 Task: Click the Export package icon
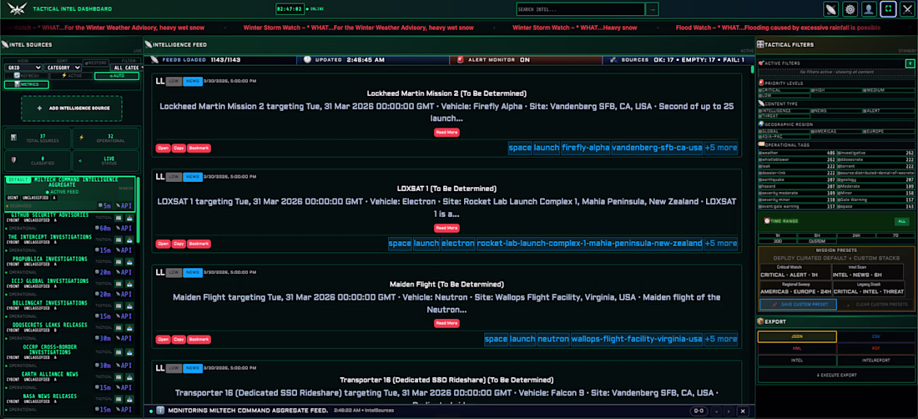tap(760, 321)
